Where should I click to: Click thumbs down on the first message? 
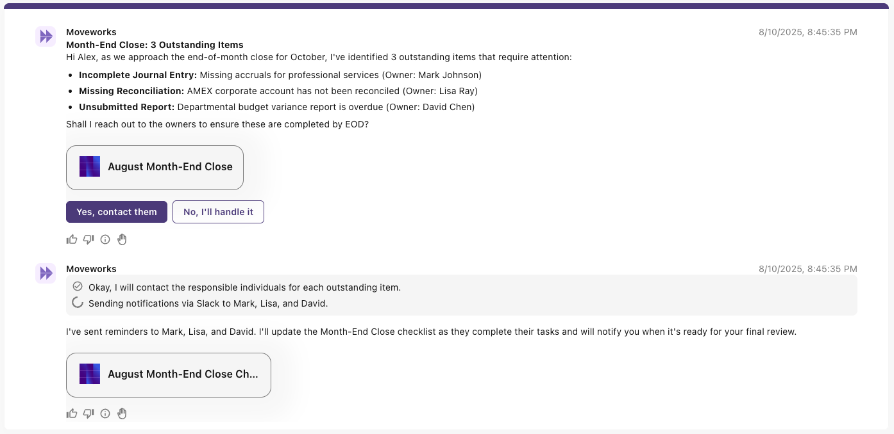click(x=89, y=239)
